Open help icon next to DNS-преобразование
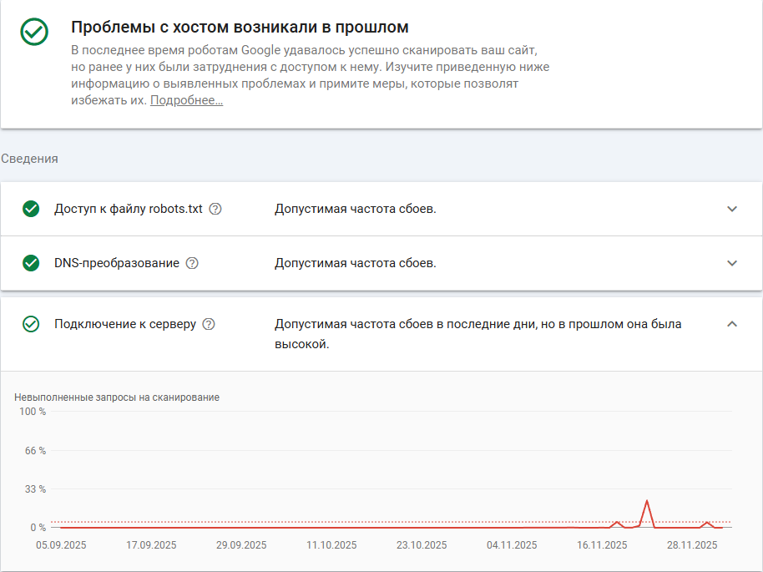Viewport: 763px width, 572px height. click(192, 263)
